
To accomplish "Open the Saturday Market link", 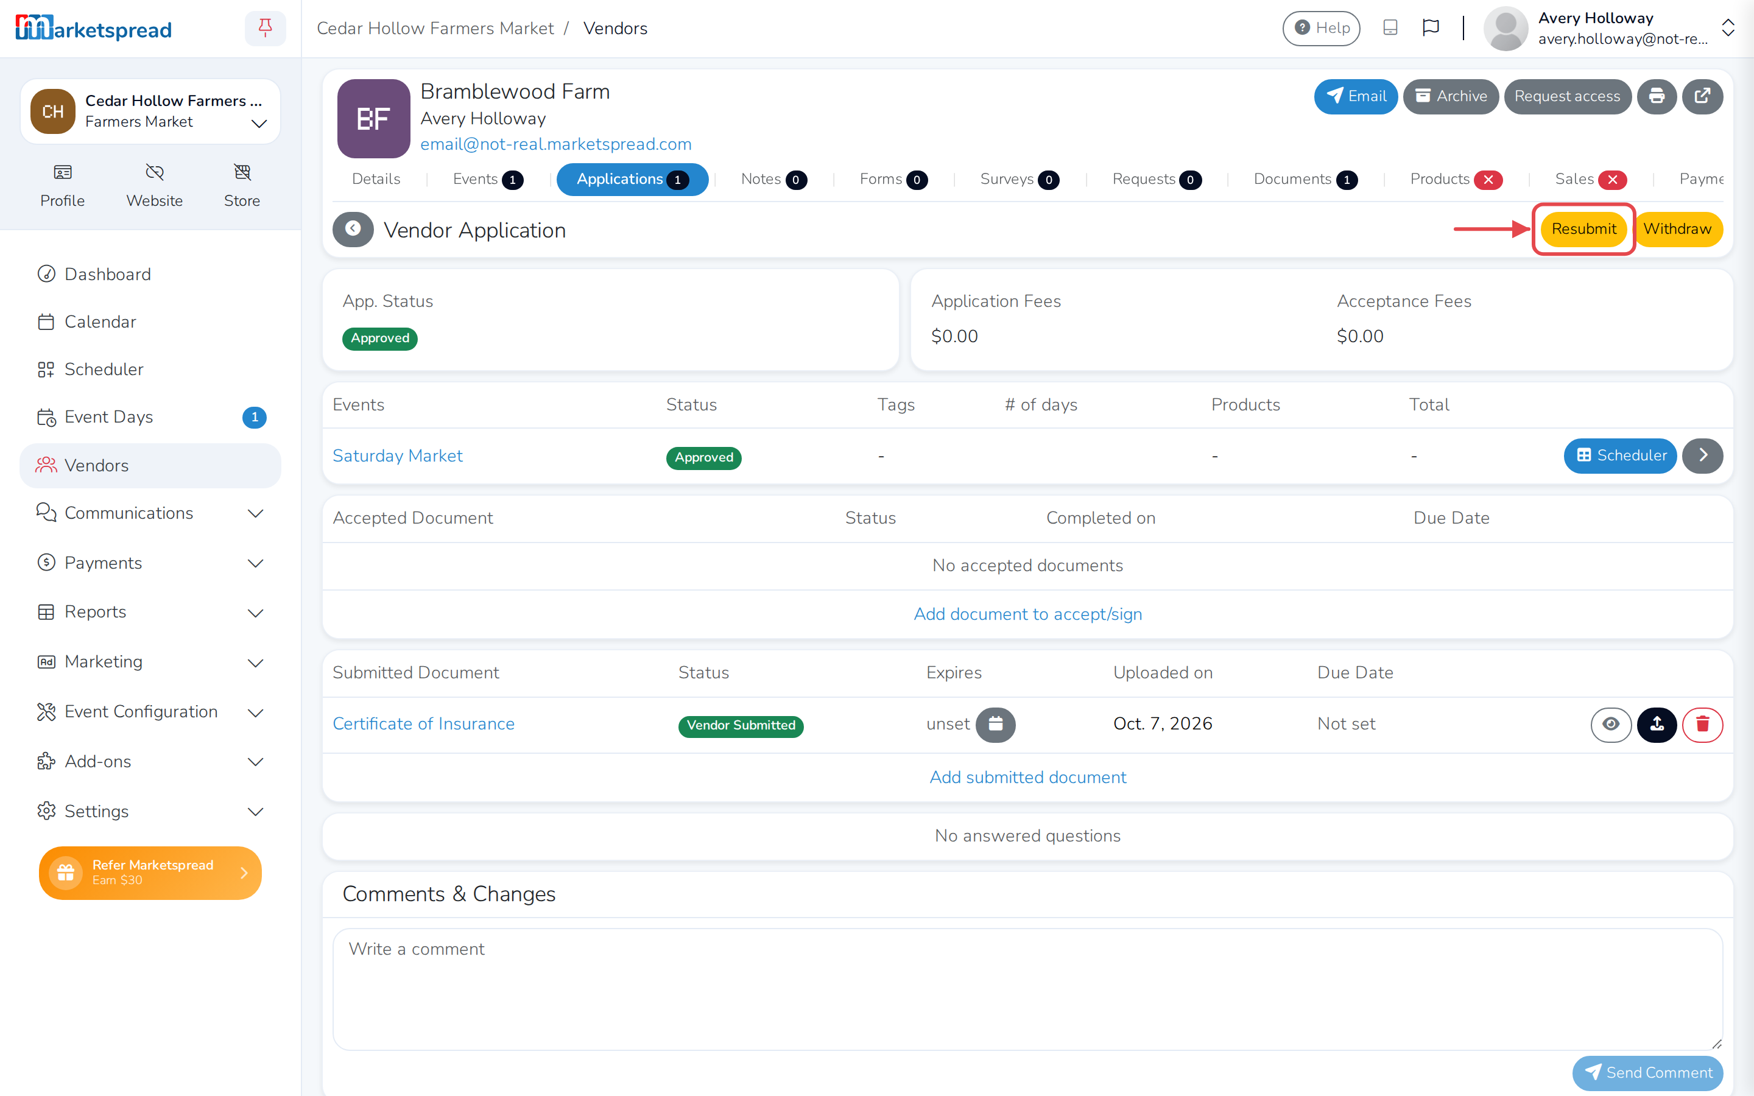I will (397, 455).
